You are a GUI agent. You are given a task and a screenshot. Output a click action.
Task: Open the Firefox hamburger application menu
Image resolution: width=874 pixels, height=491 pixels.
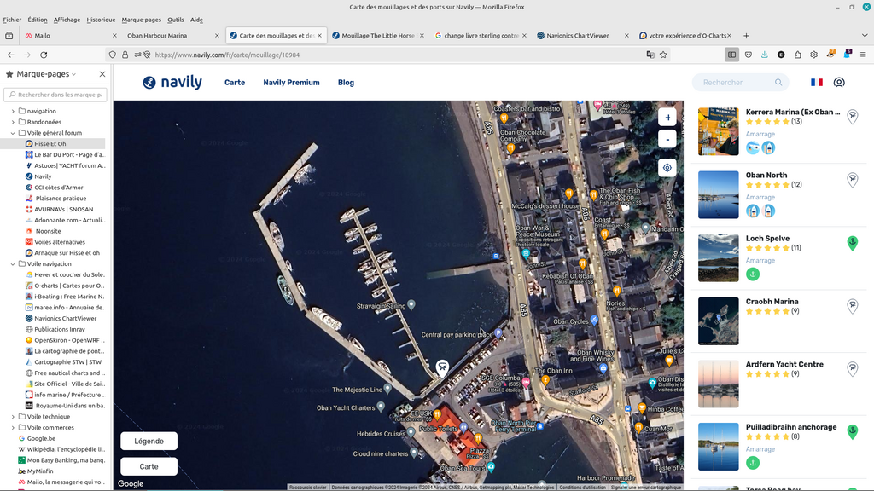863,55
